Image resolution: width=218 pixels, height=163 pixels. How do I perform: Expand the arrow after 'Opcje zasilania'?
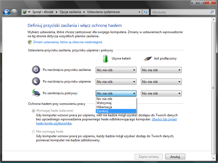84,12
